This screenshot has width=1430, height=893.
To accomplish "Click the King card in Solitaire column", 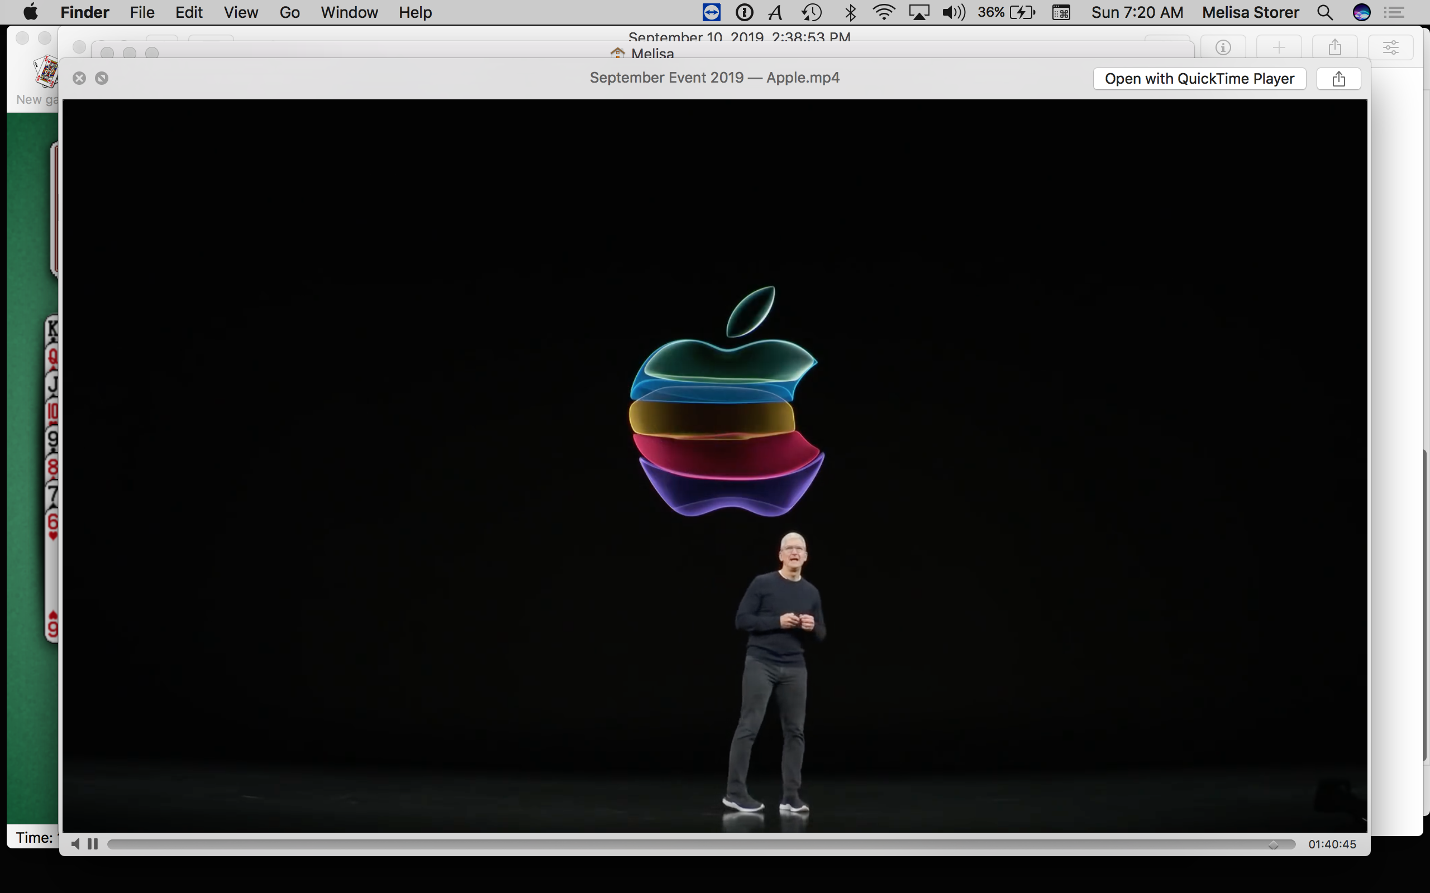I will 52,328.
